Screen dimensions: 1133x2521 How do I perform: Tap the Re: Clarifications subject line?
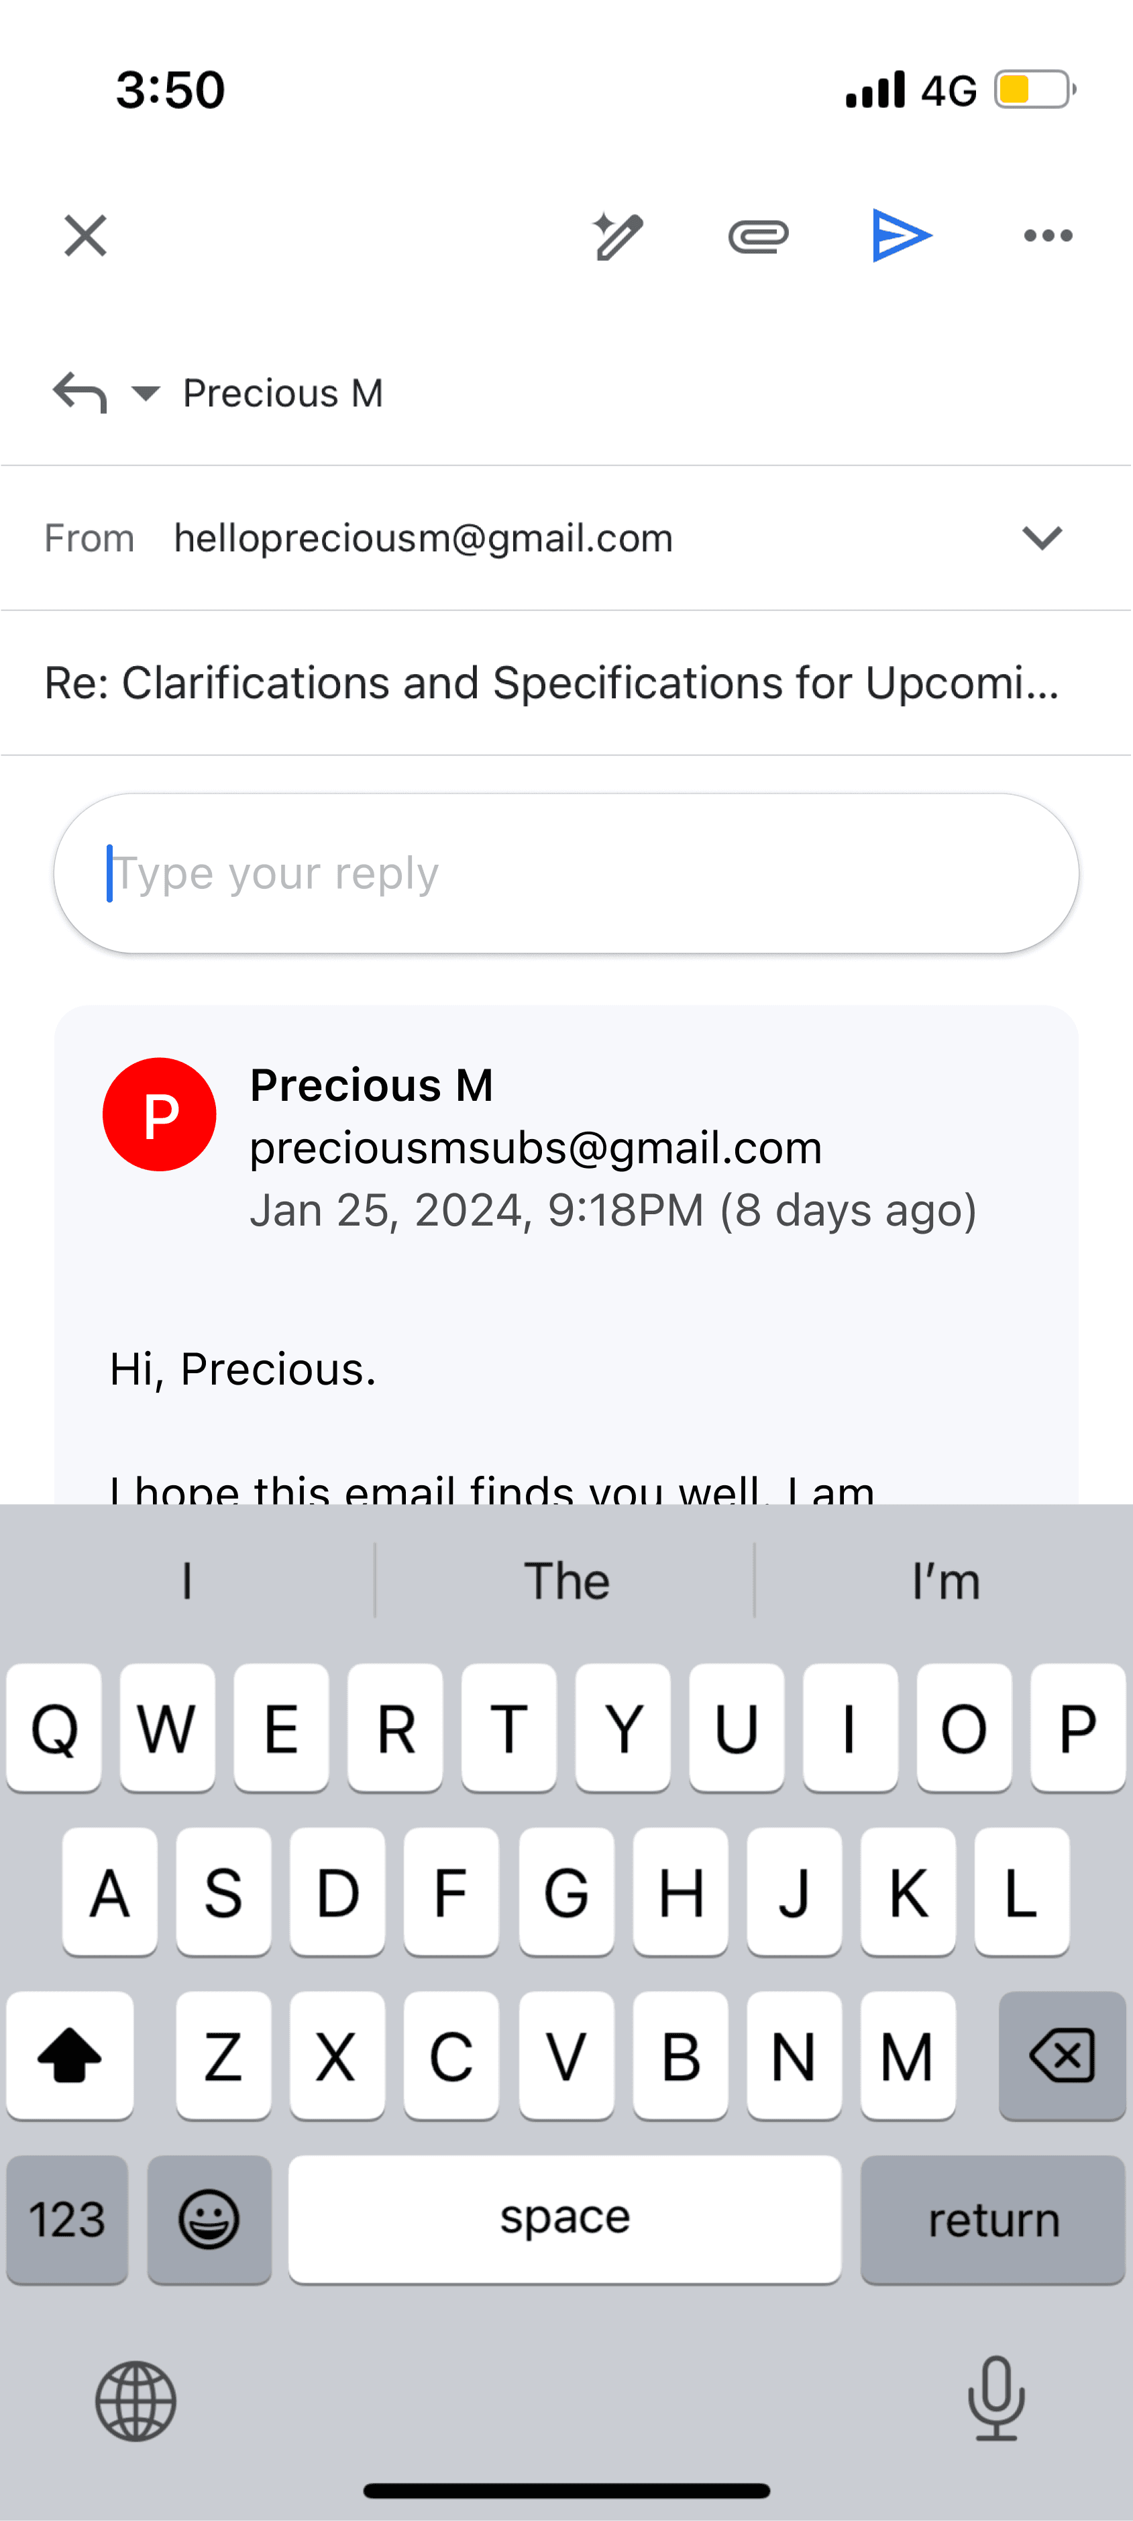point(553,683)
